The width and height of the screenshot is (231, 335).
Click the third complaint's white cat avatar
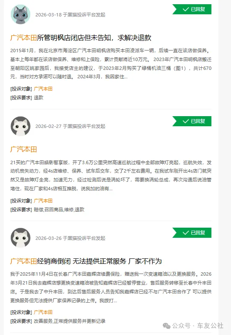click(21, 238)
